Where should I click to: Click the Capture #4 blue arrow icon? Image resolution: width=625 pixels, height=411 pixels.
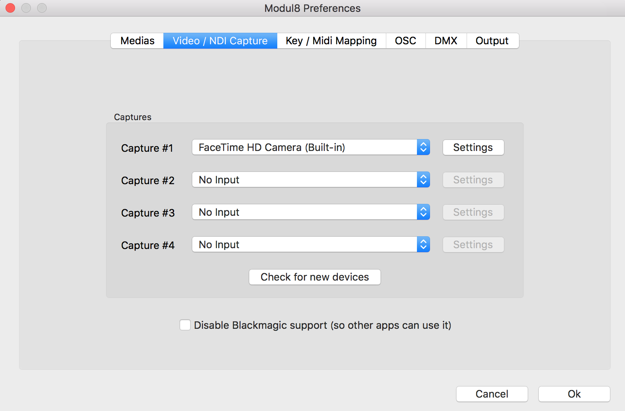(x=423, y=245)
